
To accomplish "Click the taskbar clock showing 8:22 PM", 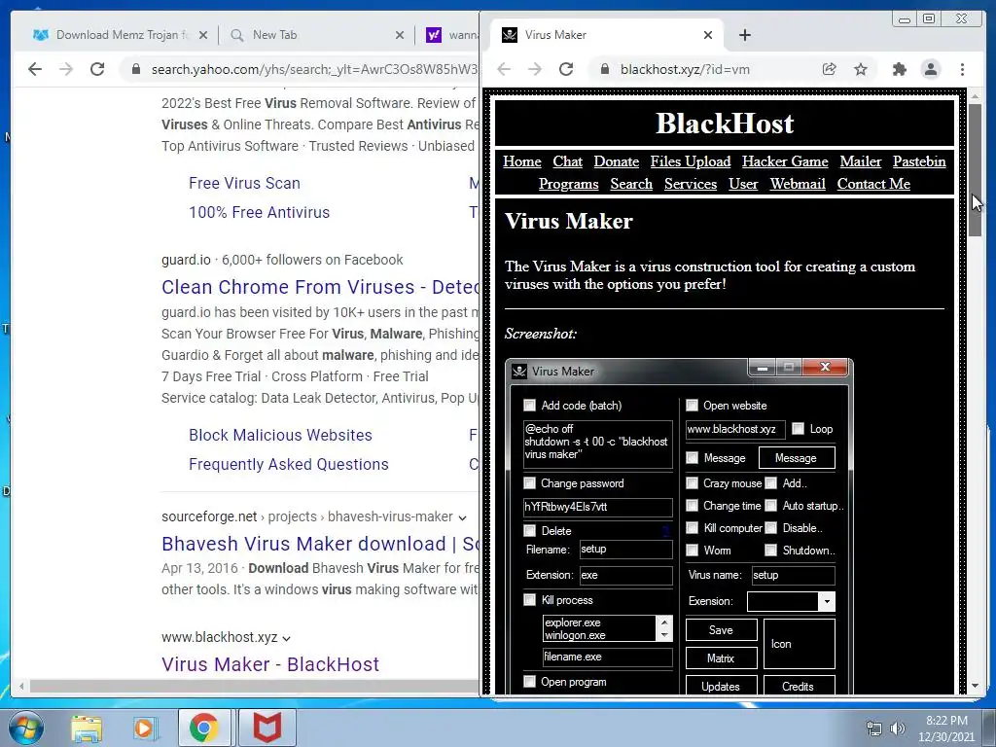I will 946,729.
